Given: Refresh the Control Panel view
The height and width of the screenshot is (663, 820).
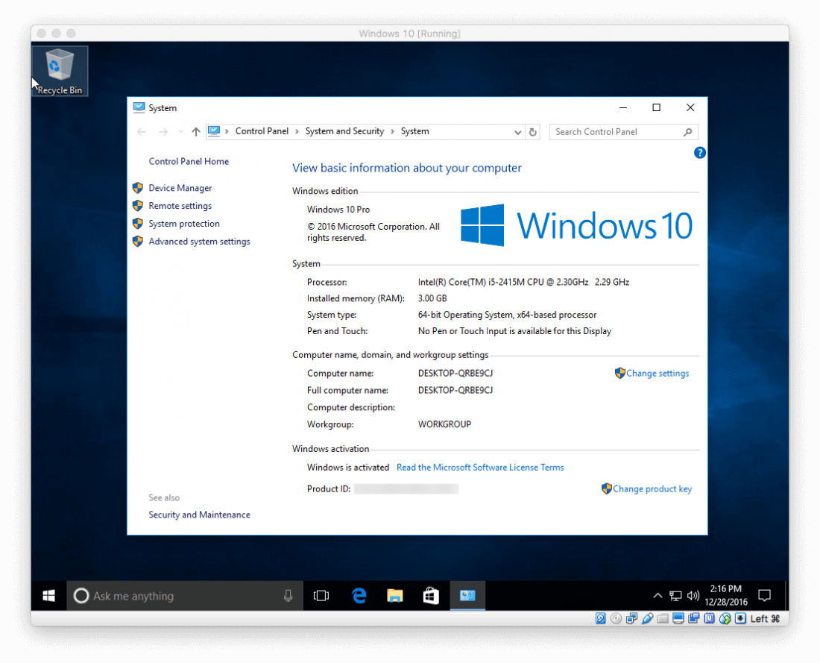Looking at the screenshot, I should (533, 132).
